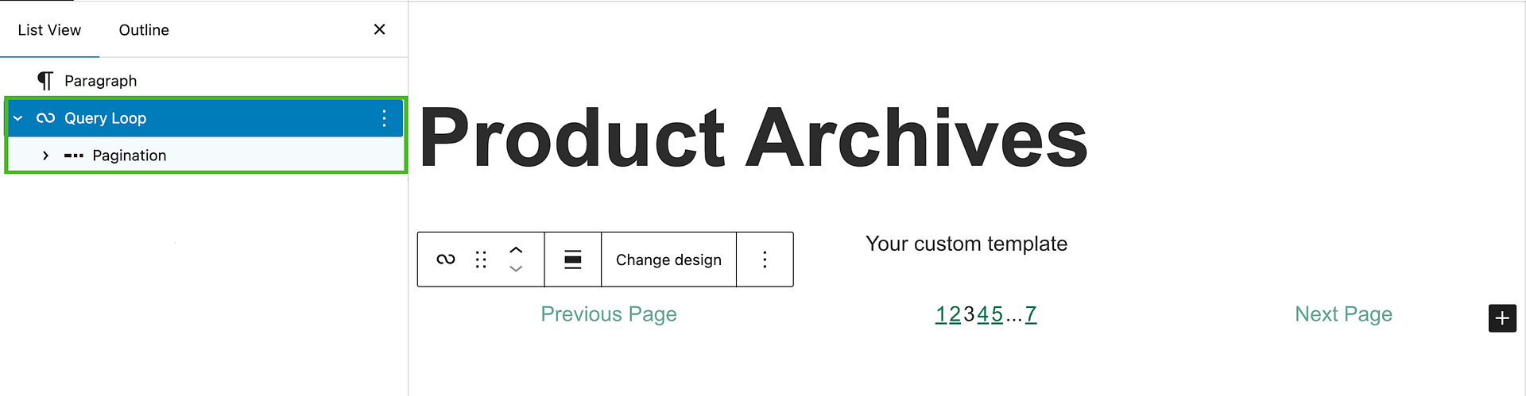1526x396 pixels.
Task: Select the Paragraph block in List View
Action: [x=100, y=81]
